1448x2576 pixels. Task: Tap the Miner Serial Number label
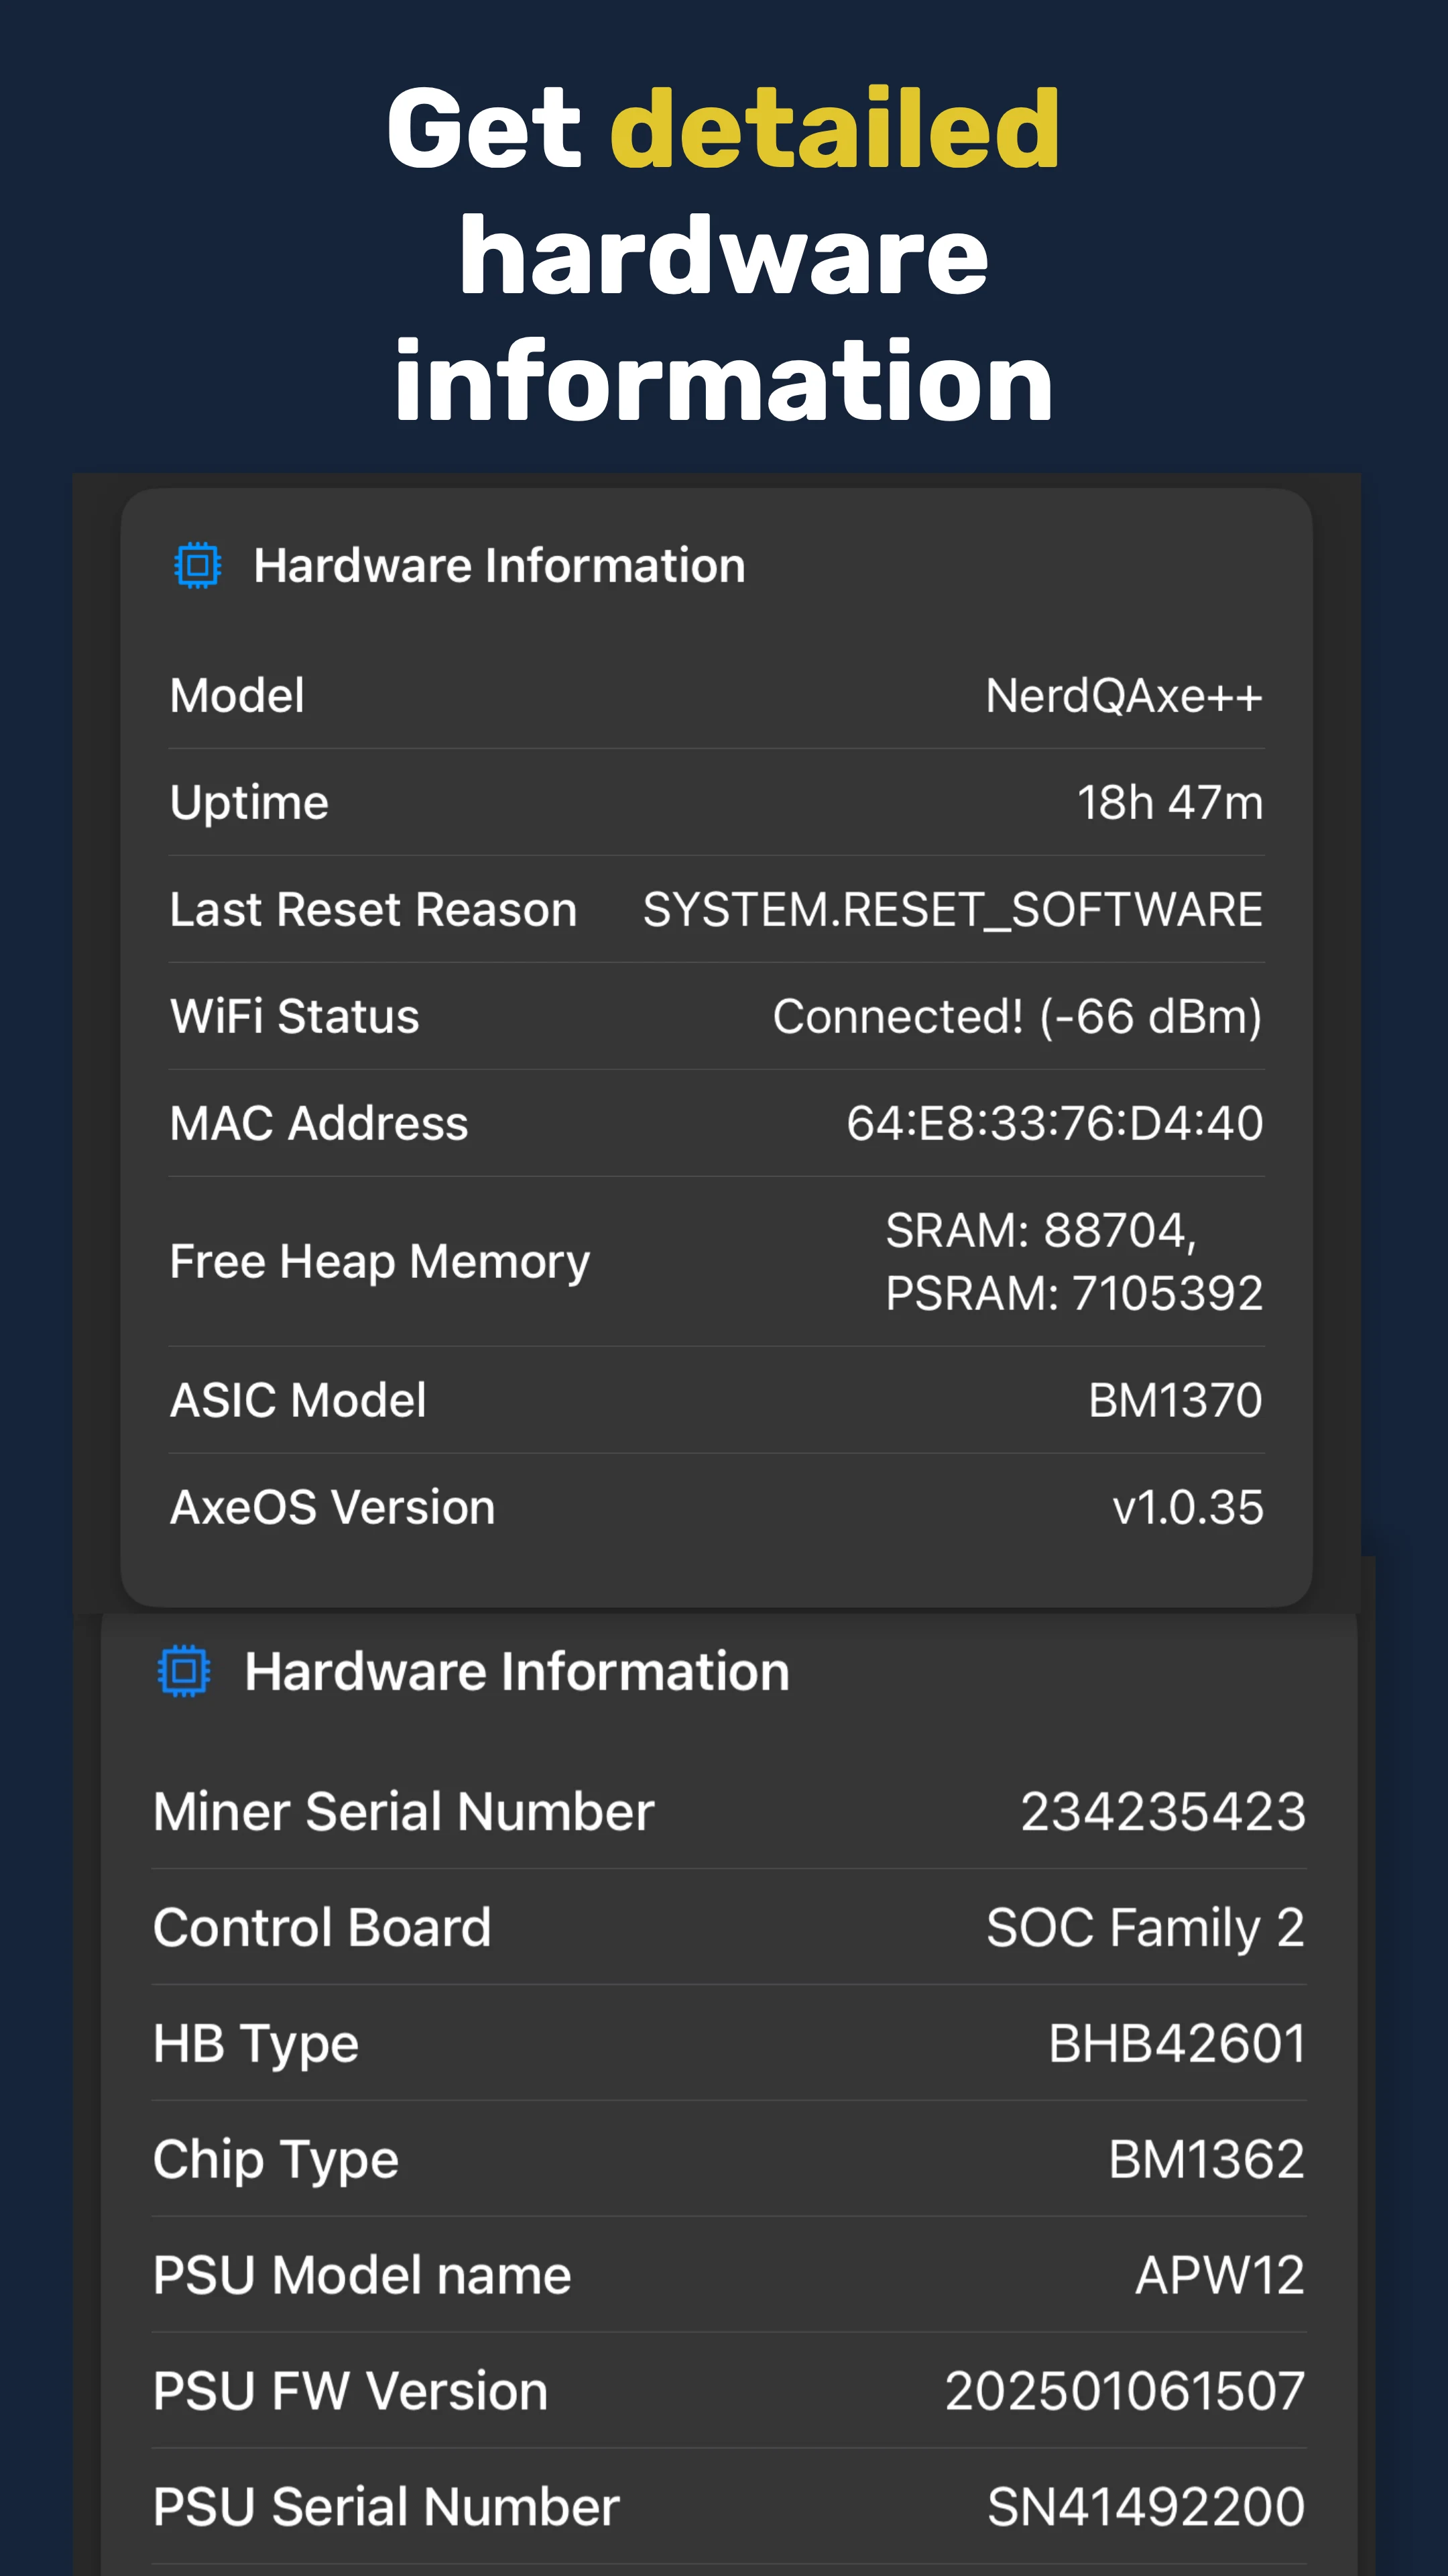(404, 1812)
